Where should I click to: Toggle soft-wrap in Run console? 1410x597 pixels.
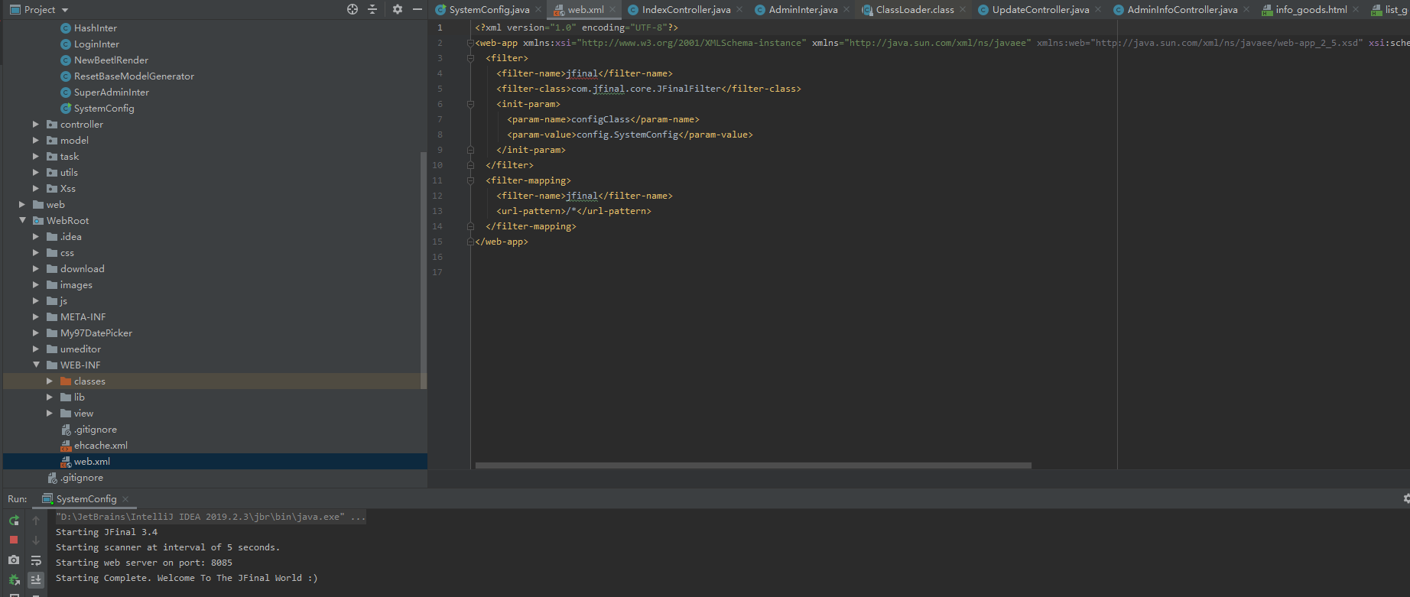[36, 560]
